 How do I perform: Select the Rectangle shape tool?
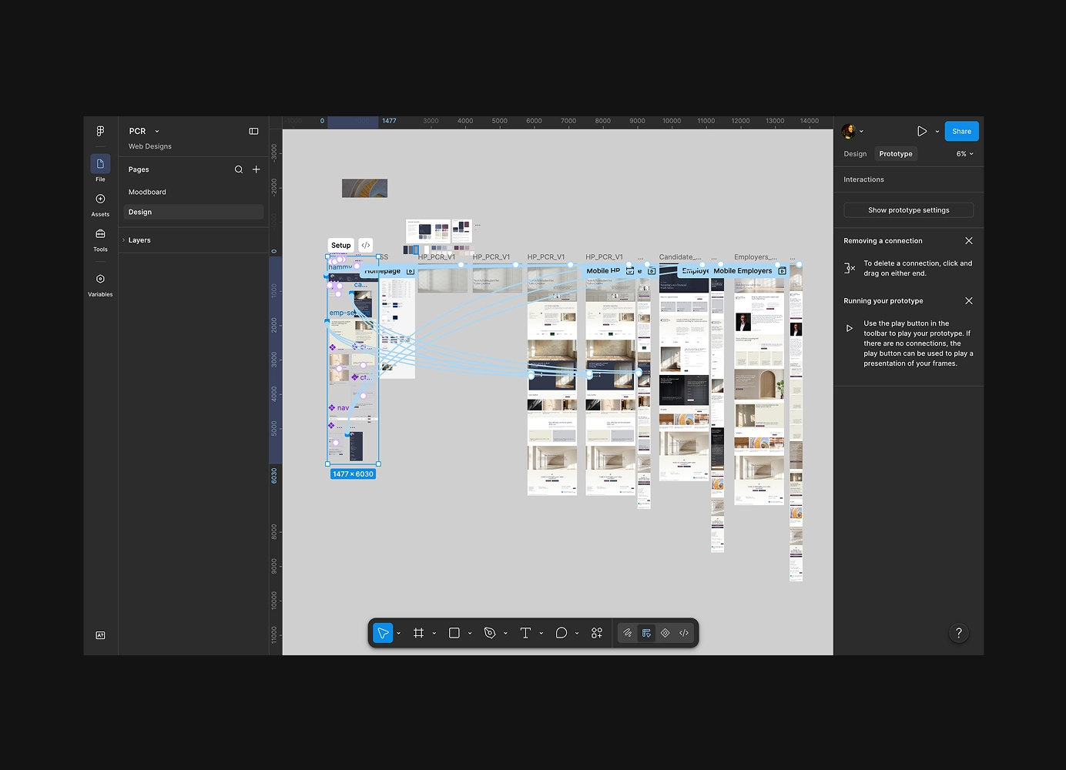(x=454, y=633)
